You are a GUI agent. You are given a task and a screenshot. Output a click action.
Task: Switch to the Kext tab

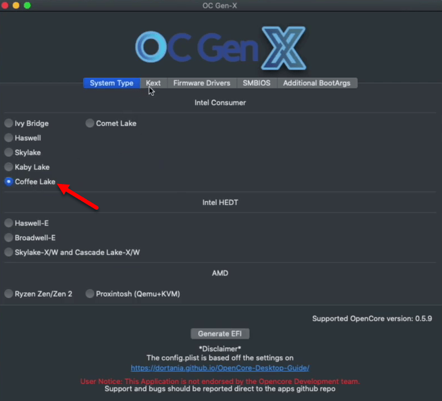[153, 83]
